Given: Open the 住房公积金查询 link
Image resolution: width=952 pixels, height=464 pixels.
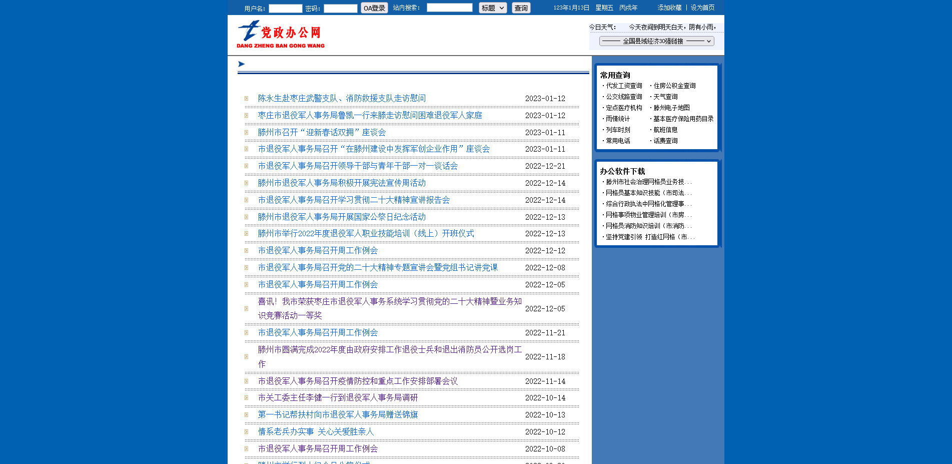Looking at the screenshot, I should [674, 86].
